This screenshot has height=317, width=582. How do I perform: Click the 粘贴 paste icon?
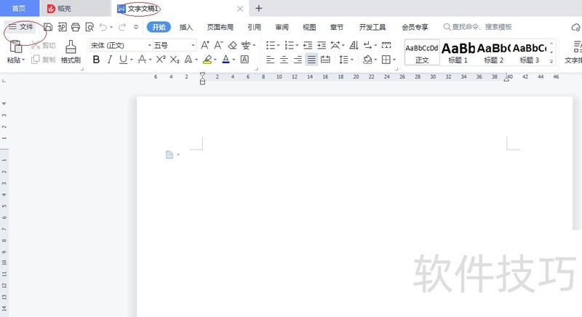15,47
